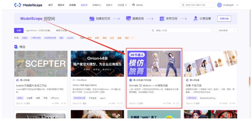The width and height of the screenshot is (252, 121).
Task: Click the 精选 section icon
Action: pos(16,47)
